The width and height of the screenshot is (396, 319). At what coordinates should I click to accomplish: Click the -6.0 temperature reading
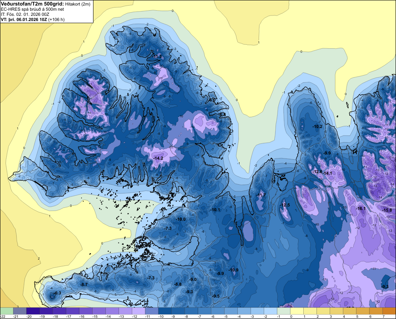coord(212,100)
